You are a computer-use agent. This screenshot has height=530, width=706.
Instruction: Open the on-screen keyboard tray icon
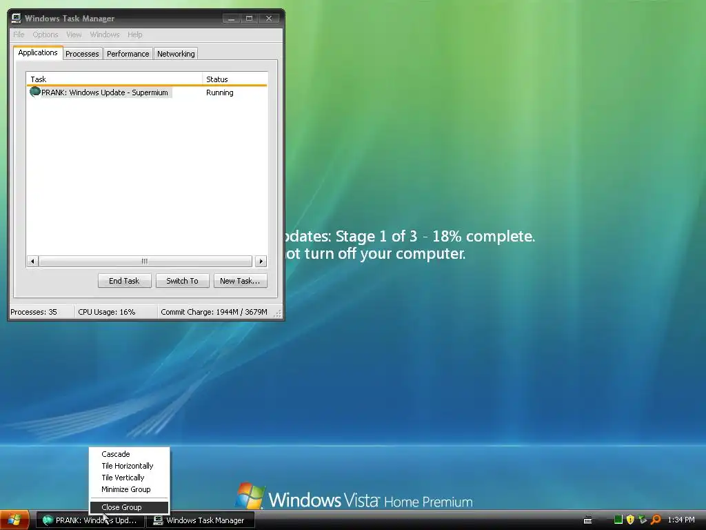(587, 520)
